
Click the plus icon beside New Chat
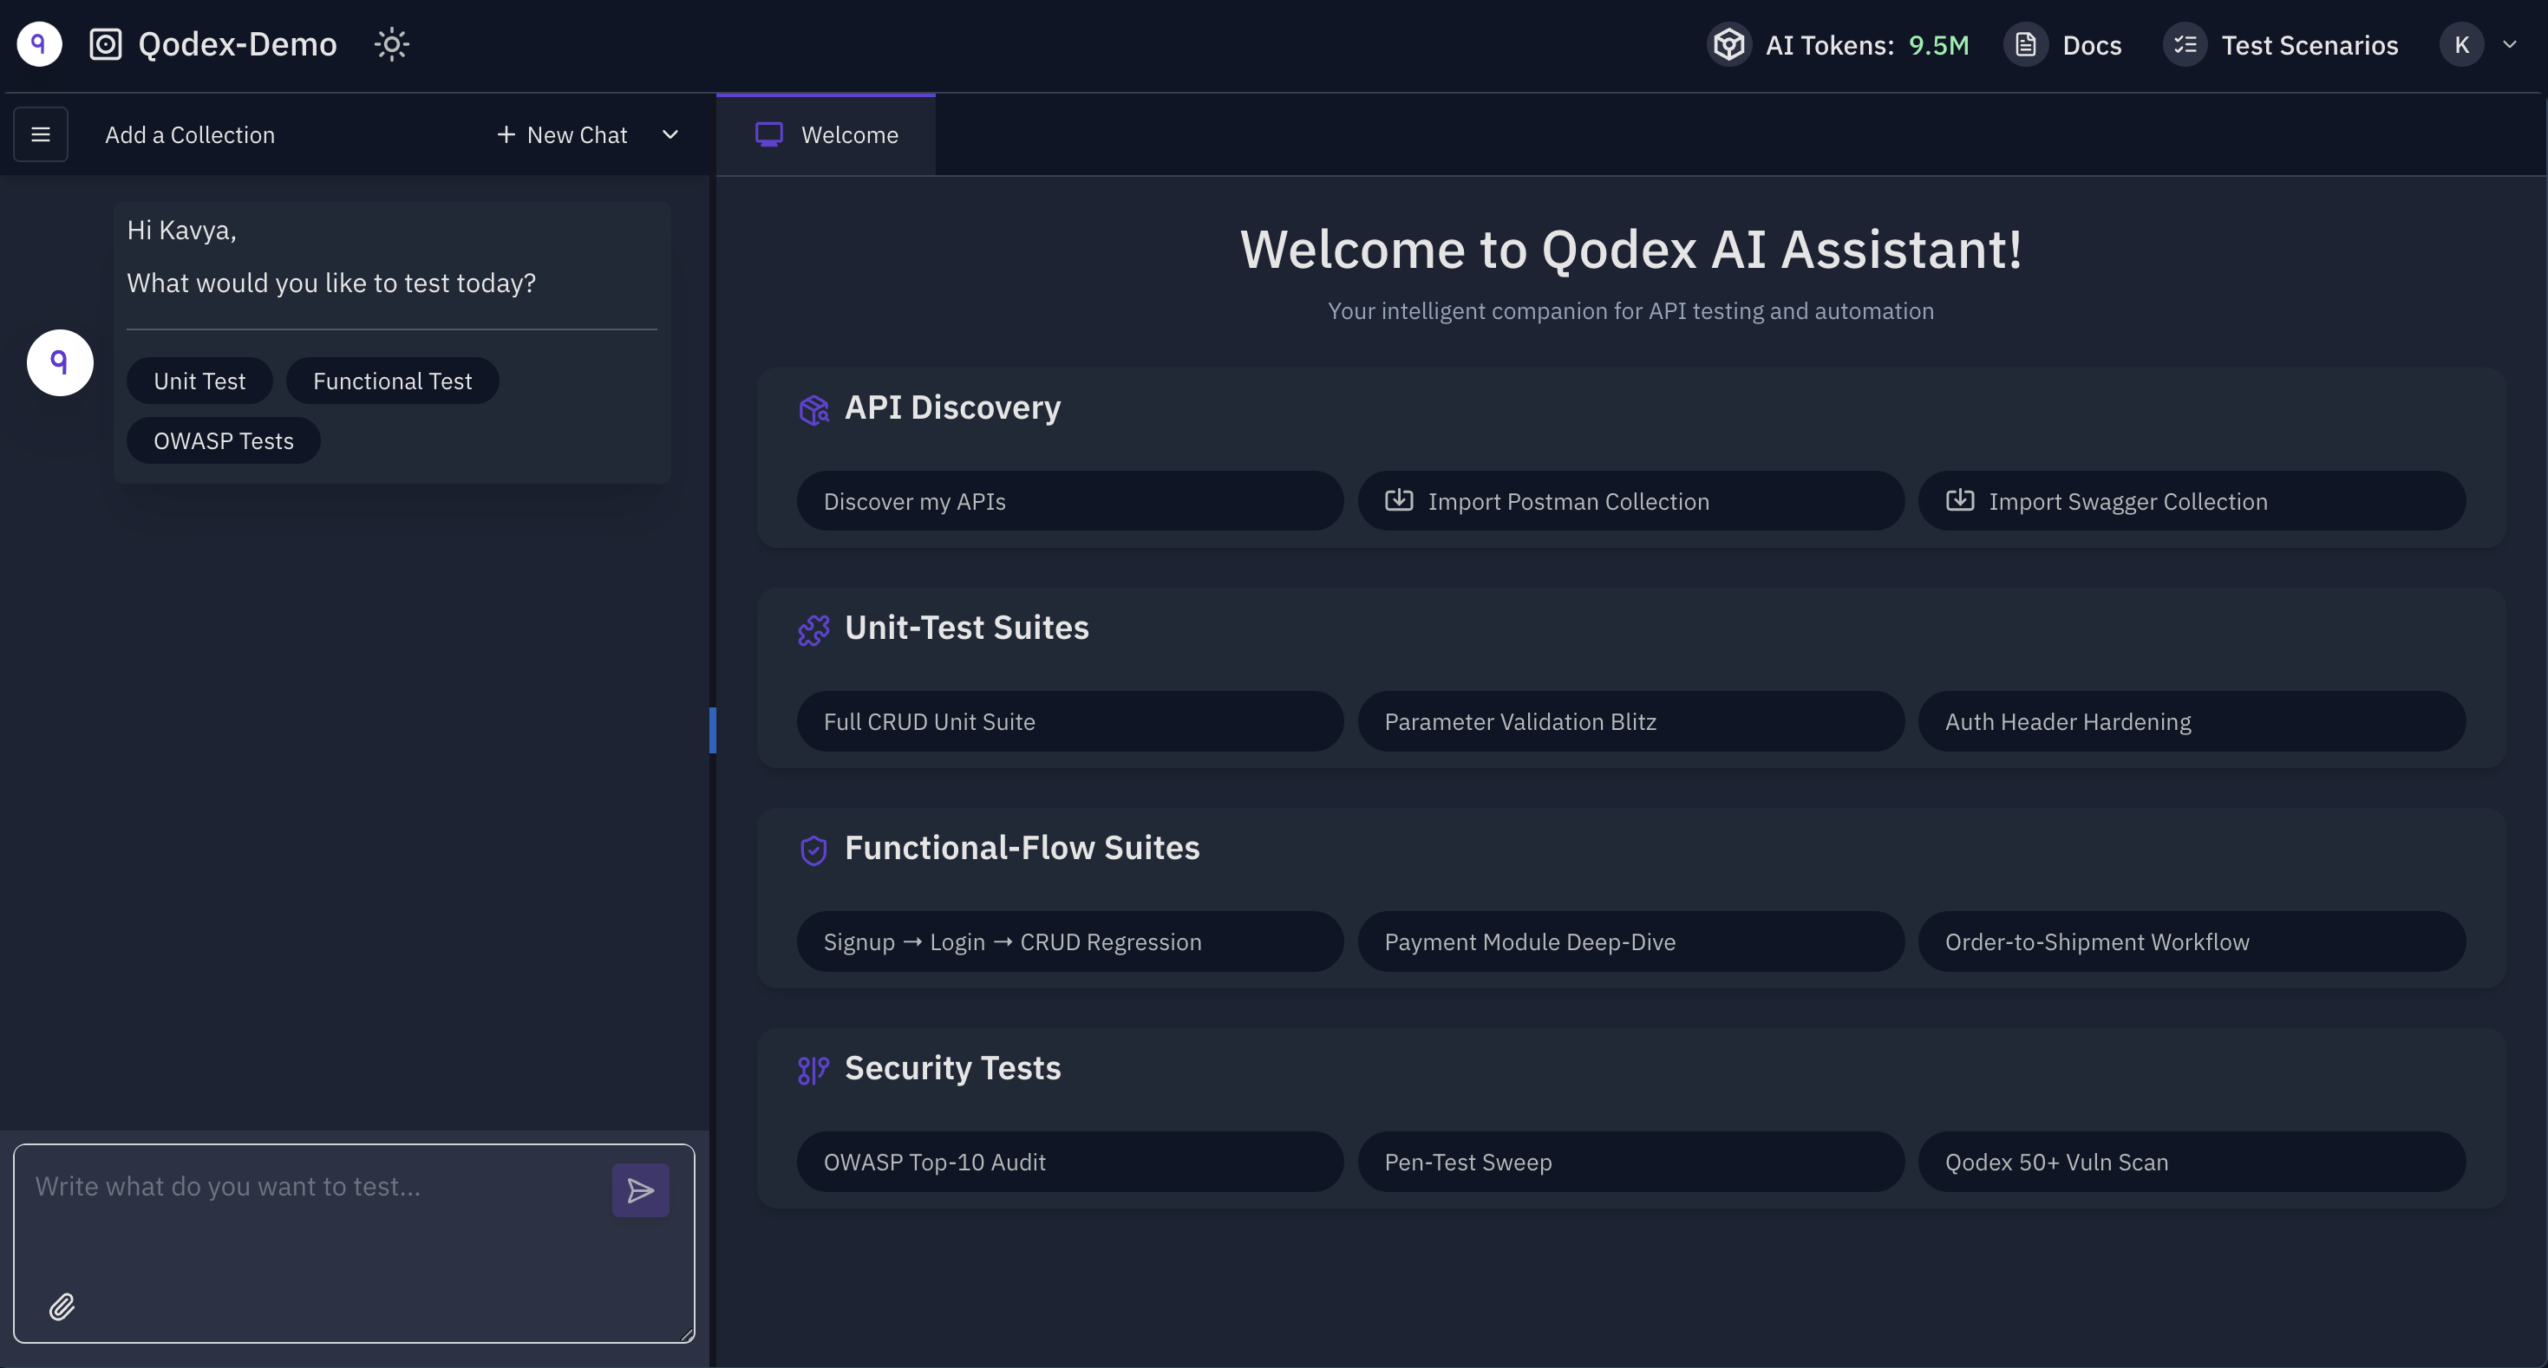[506, 134]
